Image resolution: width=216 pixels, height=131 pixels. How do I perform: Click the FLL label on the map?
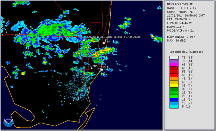[107, 41]
